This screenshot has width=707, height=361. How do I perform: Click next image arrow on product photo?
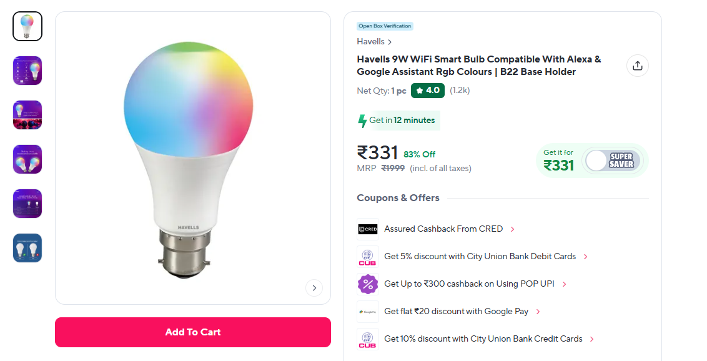314,288
